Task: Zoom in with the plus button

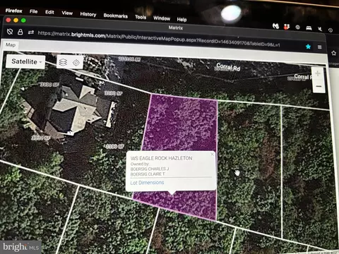Action: [x=318, y=73]
